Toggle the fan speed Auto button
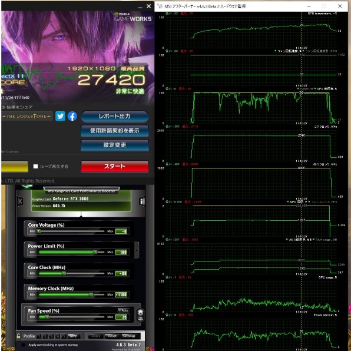This screenshot has height=351, width=351. pos(123,310)
